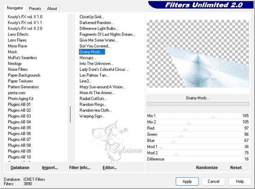
Task: Choose Difference Light Bulbs... filter
Action: (x=99, y=29)
